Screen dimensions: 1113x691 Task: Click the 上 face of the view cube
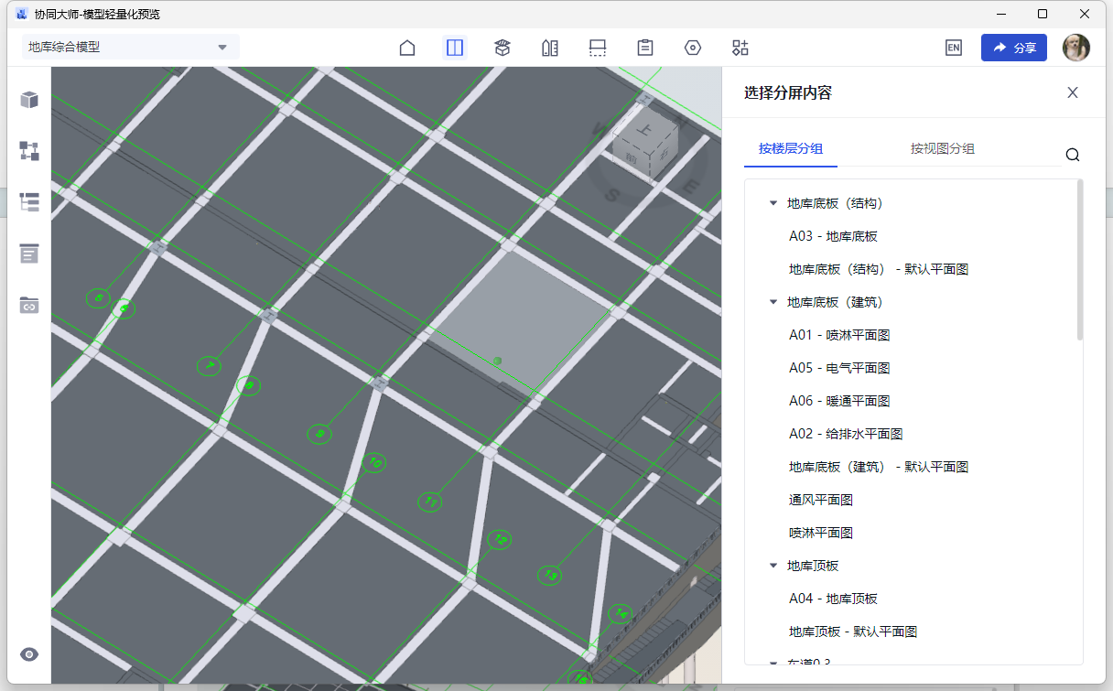(644, 131)
